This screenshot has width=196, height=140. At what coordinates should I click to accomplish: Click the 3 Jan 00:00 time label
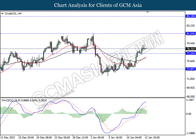(x=97, y=137)
